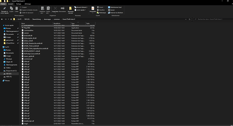Switch to the Accueil tab
233x126 pixels.
click(x=10, y=4)
